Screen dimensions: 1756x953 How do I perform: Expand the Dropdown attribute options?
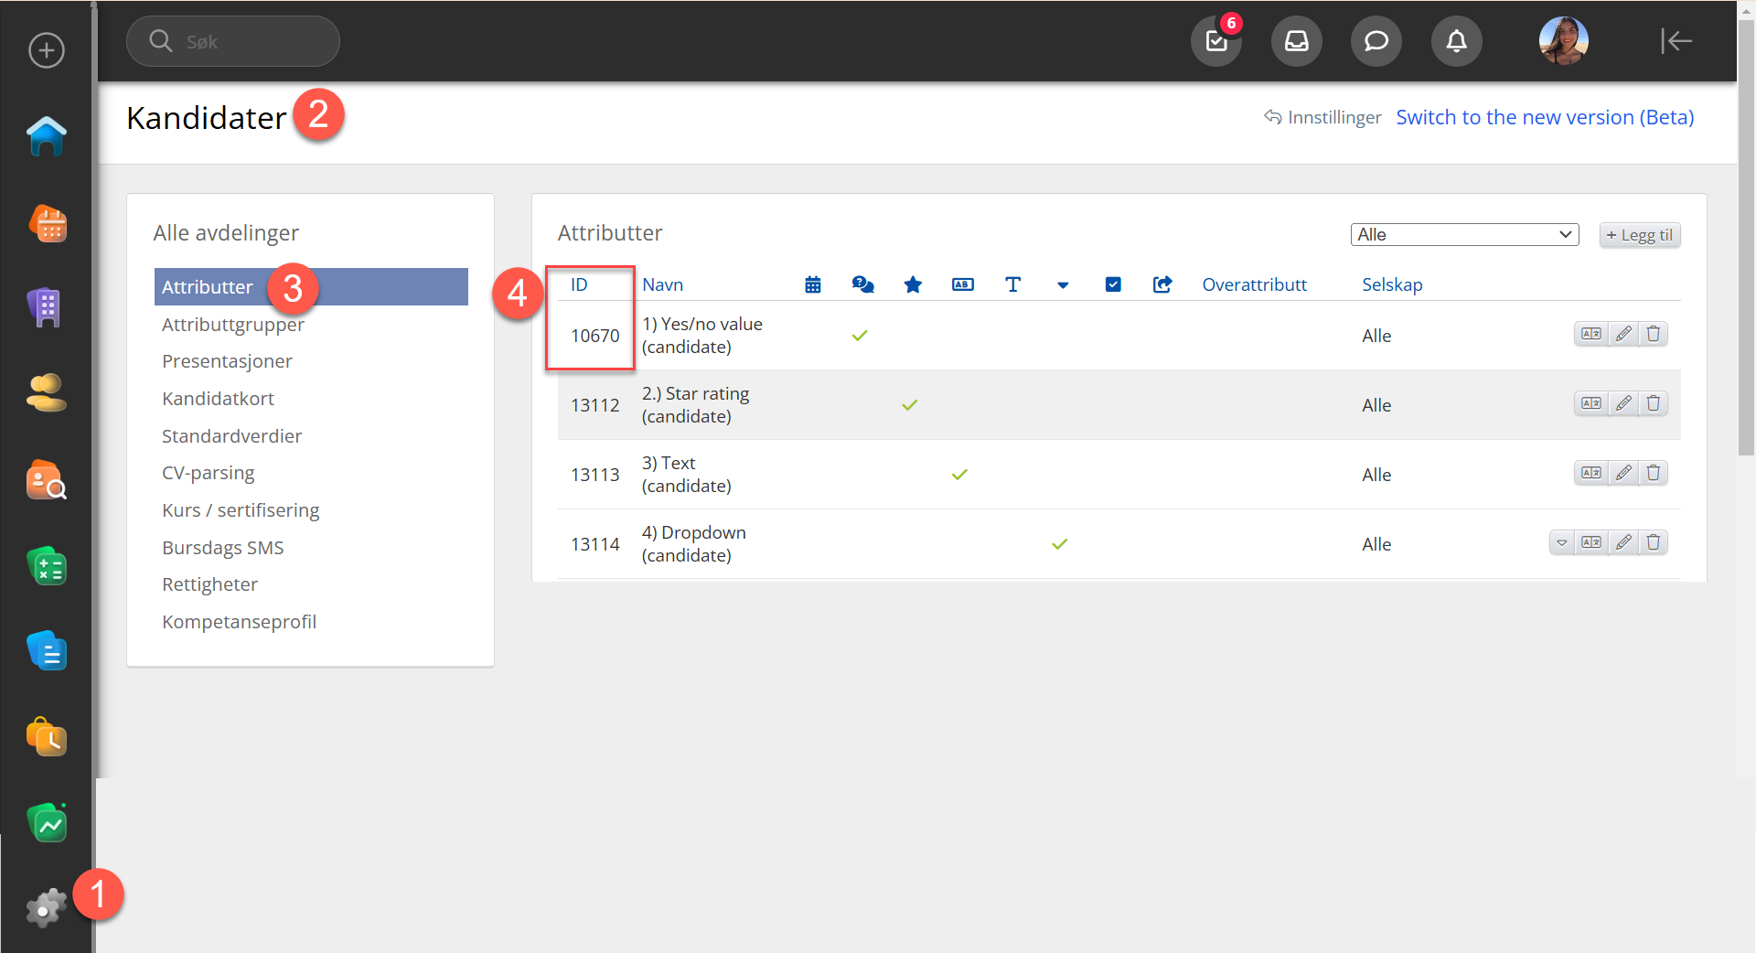coord(1562,543)
